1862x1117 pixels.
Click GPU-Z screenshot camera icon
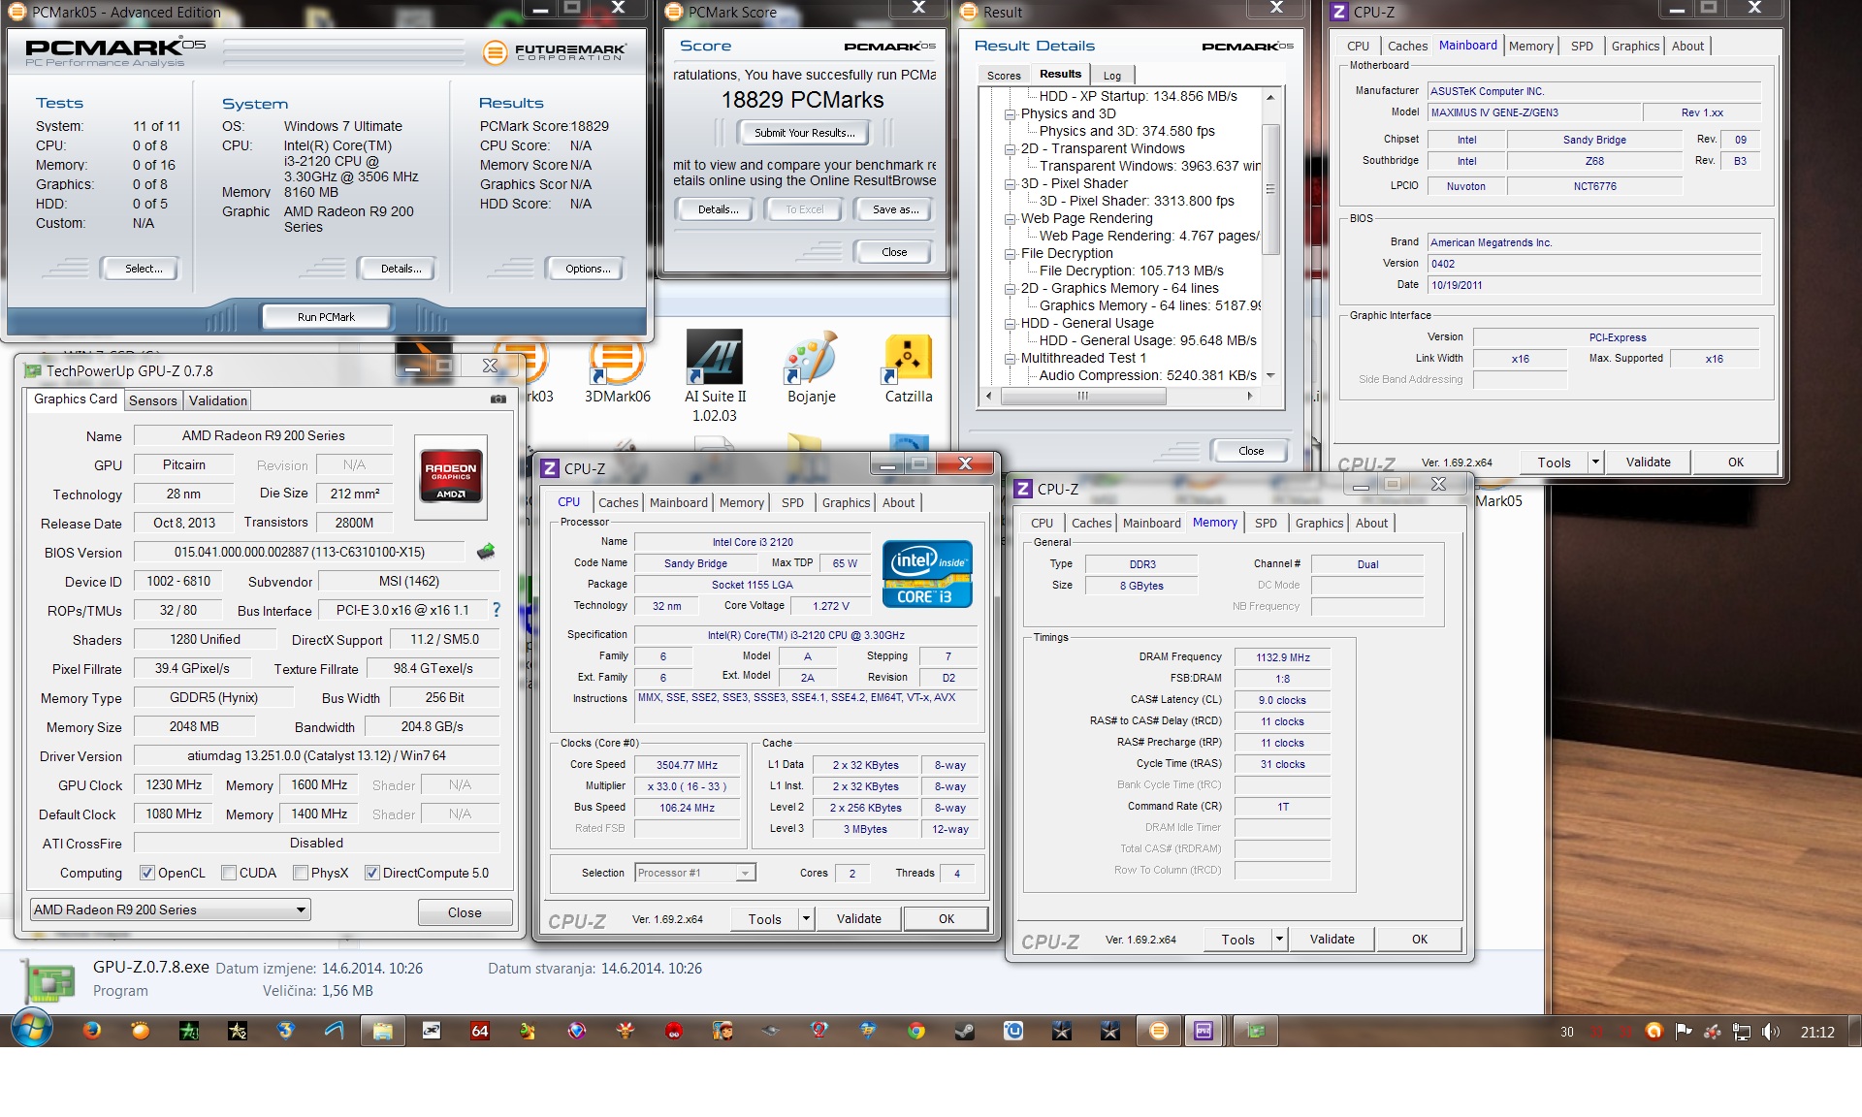click(x=498, y=399)
